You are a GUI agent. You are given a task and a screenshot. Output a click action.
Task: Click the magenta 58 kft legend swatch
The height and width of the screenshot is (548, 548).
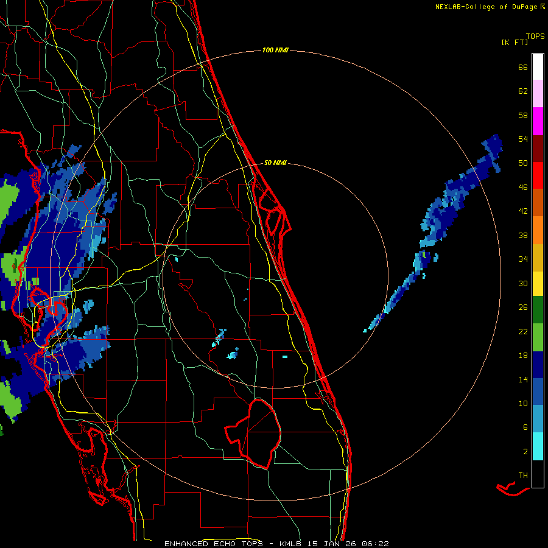(x=538, y=121)
